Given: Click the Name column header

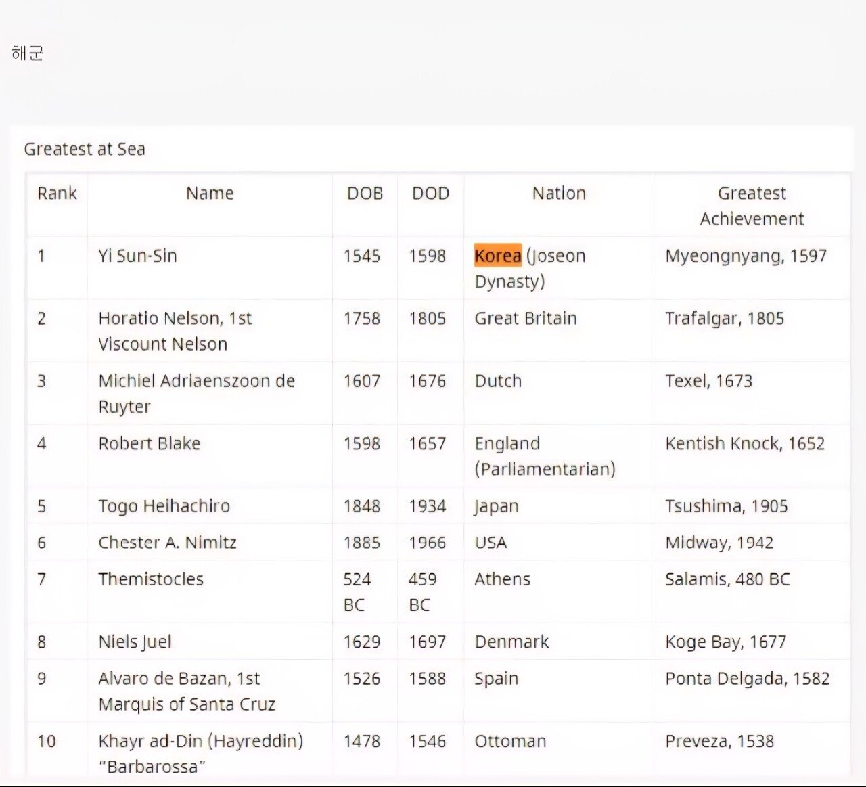Looking at the screenshot, I should pyautogui.click(x=210, y=194).
